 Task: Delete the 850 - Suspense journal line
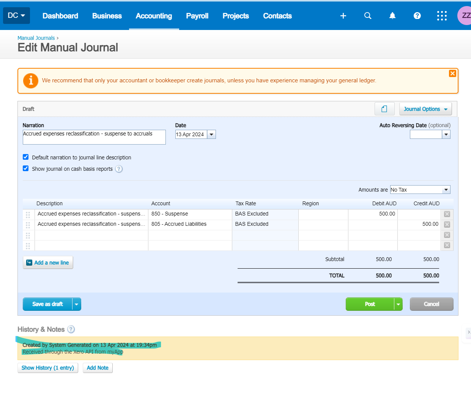[x=447, y=214]
